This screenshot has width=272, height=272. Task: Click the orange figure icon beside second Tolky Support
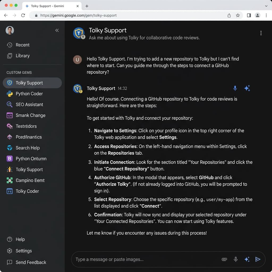click(10, 169)
